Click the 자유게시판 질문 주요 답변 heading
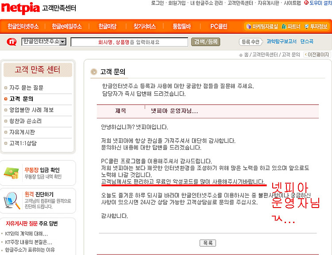This screenshot has width=332, height=255. [32, 224]
